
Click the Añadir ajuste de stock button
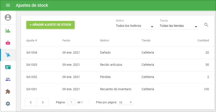(50, 25)
